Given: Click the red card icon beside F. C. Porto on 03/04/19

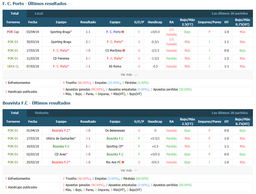Looking at the screenshot, I should tap(123, 32).
